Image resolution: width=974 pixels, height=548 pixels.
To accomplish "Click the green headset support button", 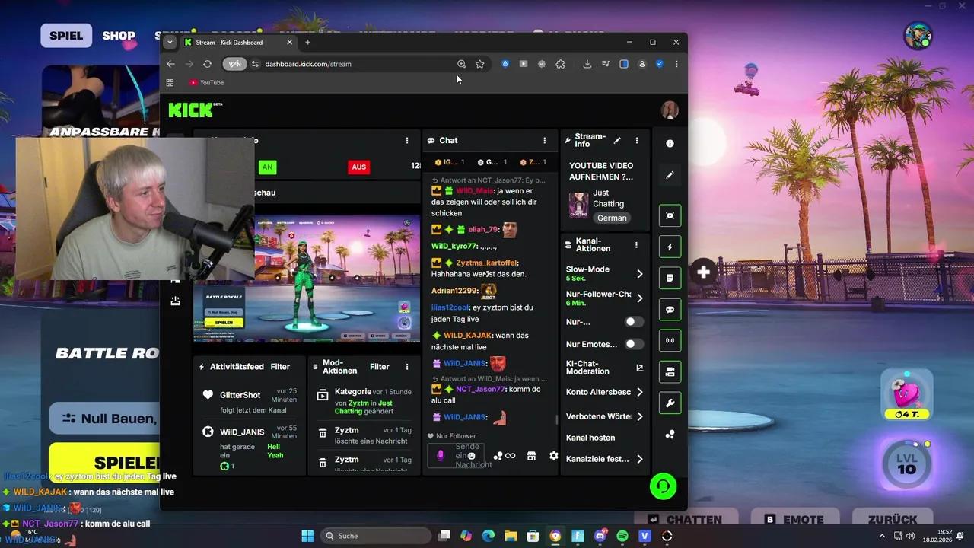I will coord(663,486).
